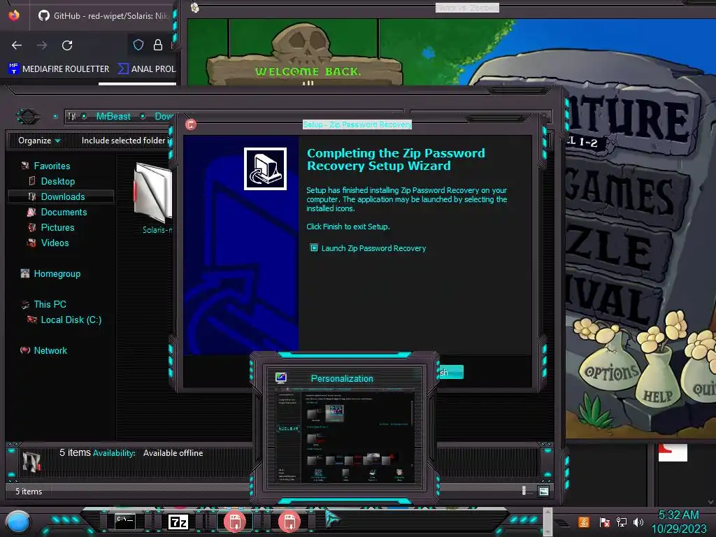The width and height of the screenshot is (716, 537).
Task: Click the details pane folder icon
Action: coord(31,461)
